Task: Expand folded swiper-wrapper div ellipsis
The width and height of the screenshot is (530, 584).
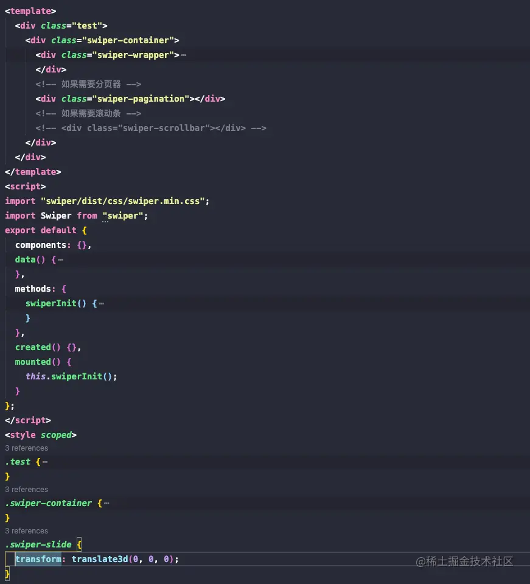Action: pyautogui.click(x=184, y=55)
